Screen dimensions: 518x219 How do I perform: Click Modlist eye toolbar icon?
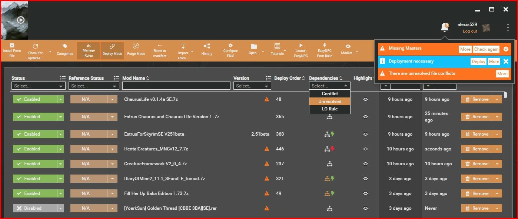348,46
